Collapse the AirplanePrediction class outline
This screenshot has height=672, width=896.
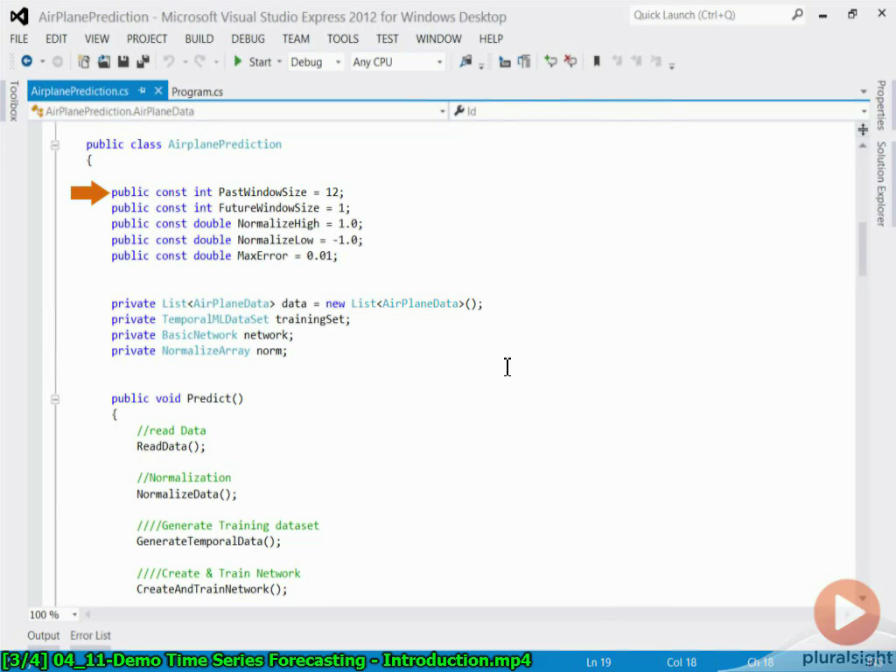55,145
